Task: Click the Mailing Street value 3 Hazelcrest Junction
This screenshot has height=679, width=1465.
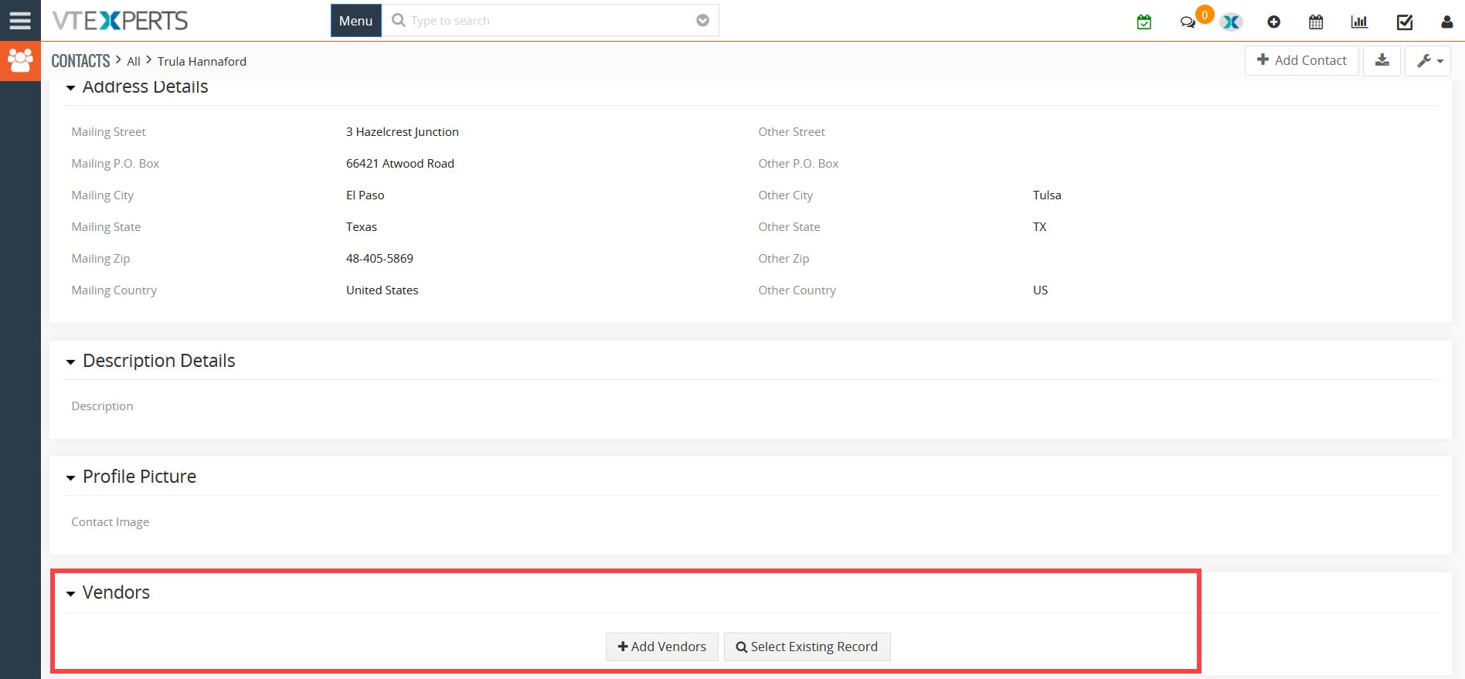Action: (403, 132)
